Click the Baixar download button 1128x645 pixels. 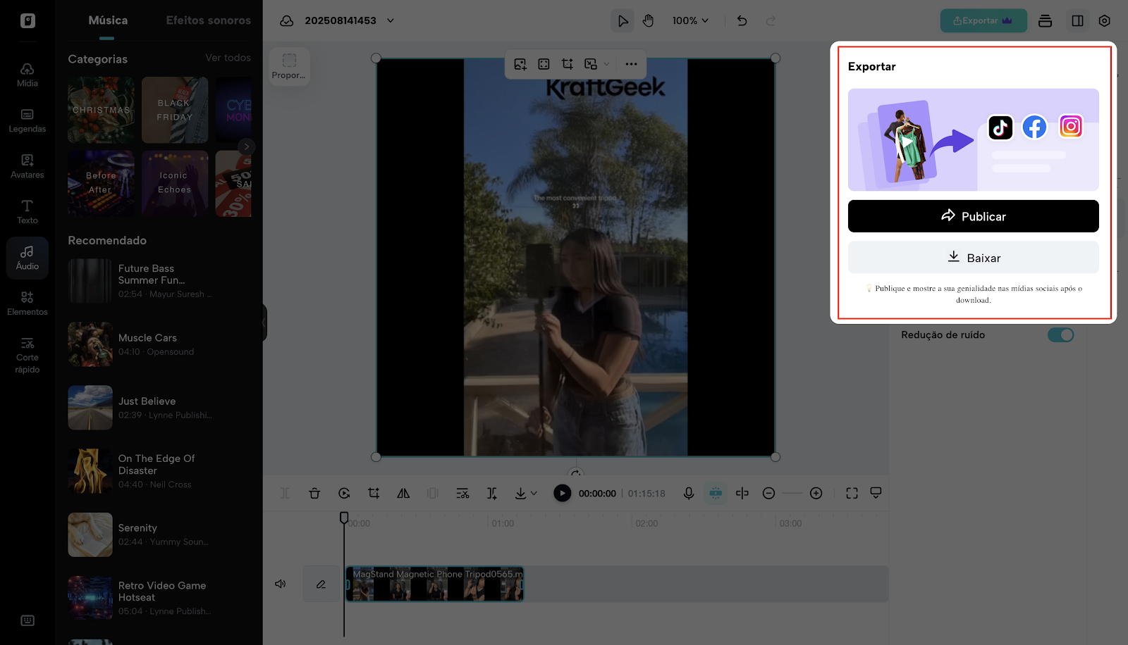(x=973, y=258)
